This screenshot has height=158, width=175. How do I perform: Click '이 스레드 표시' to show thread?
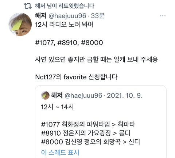(x=60, y=153)
